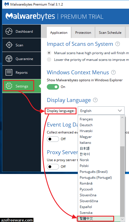Choose Español from language list
The height and width of the screenshot is (222, 129).
(x=99, y=207)
